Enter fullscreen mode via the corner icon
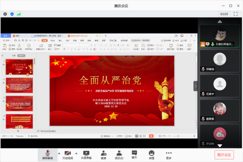The image size is (243, 162). pos(236,14)
